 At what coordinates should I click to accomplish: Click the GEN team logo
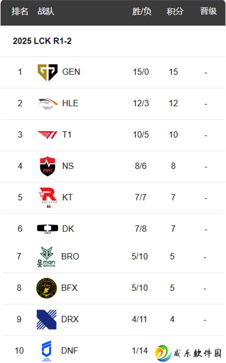click(x=47, y=72)
